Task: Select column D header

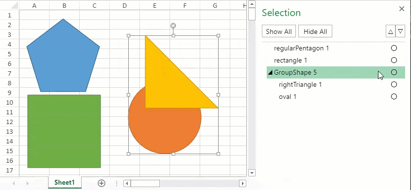Action: click(124, 5)
